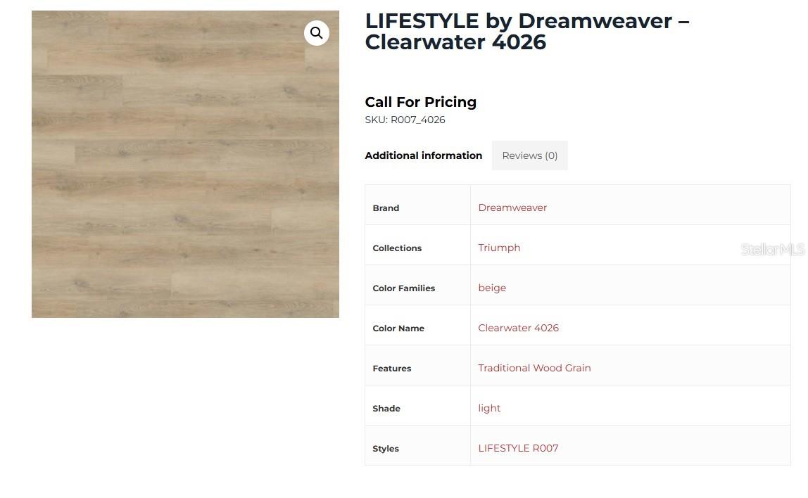Click the SKU R007_4026 text
The height and width of the screenshot is (498, 808).
click(x=405, y=120)
